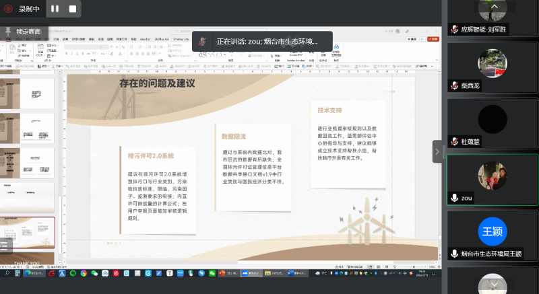Click the blue 王颖 avatar circle
This screenshot has width=539, height=294.
pyautogui.click(x=493, y=231)
